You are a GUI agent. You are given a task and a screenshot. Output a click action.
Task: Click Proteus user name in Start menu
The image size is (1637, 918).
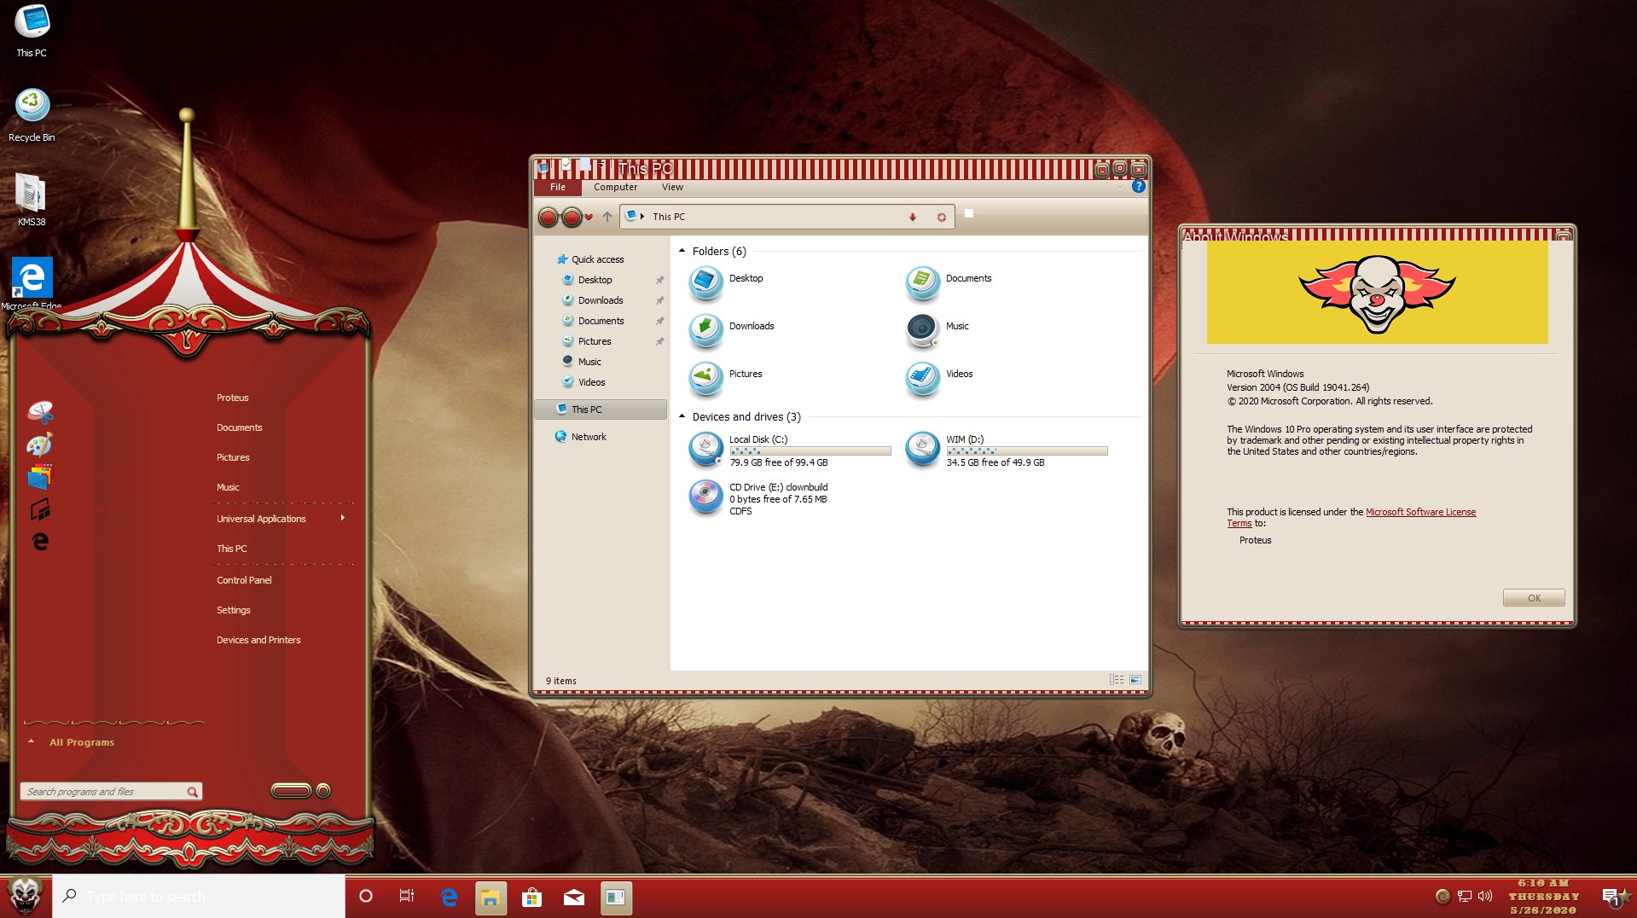click(x=232, y=398)
